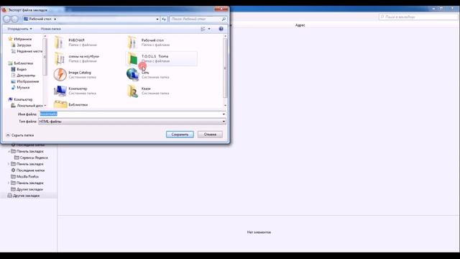
Task: Click the file list scroll down arrow
Action: 225,106
